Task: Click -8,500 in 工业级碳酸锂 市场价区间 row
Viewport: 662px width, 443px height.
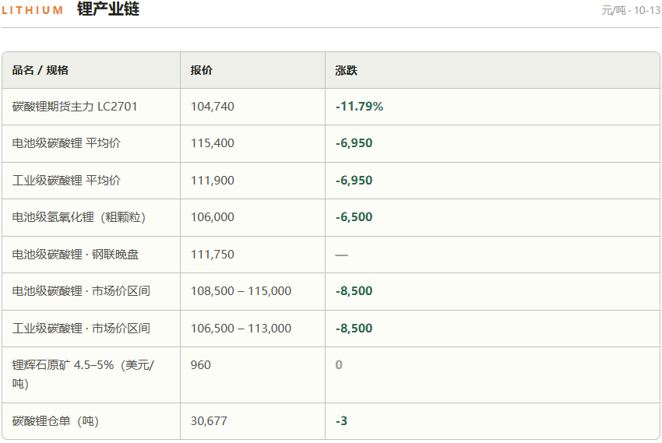Action: (x=354, y=329)
